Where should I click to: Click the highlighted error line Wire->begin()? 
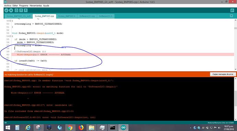coord(123,55)
